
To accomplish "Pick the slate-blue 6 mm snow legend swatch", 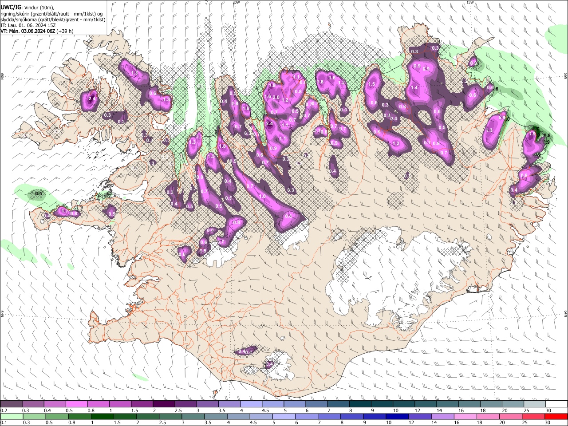I will (317, 404).
